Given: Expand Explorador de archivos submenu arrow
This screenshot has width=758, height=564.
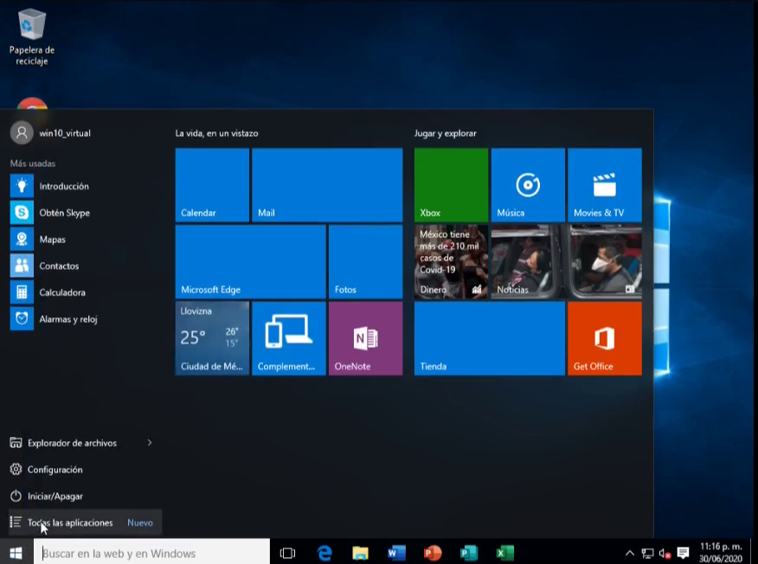Looking at the screenshot, I should click(149, 443).
